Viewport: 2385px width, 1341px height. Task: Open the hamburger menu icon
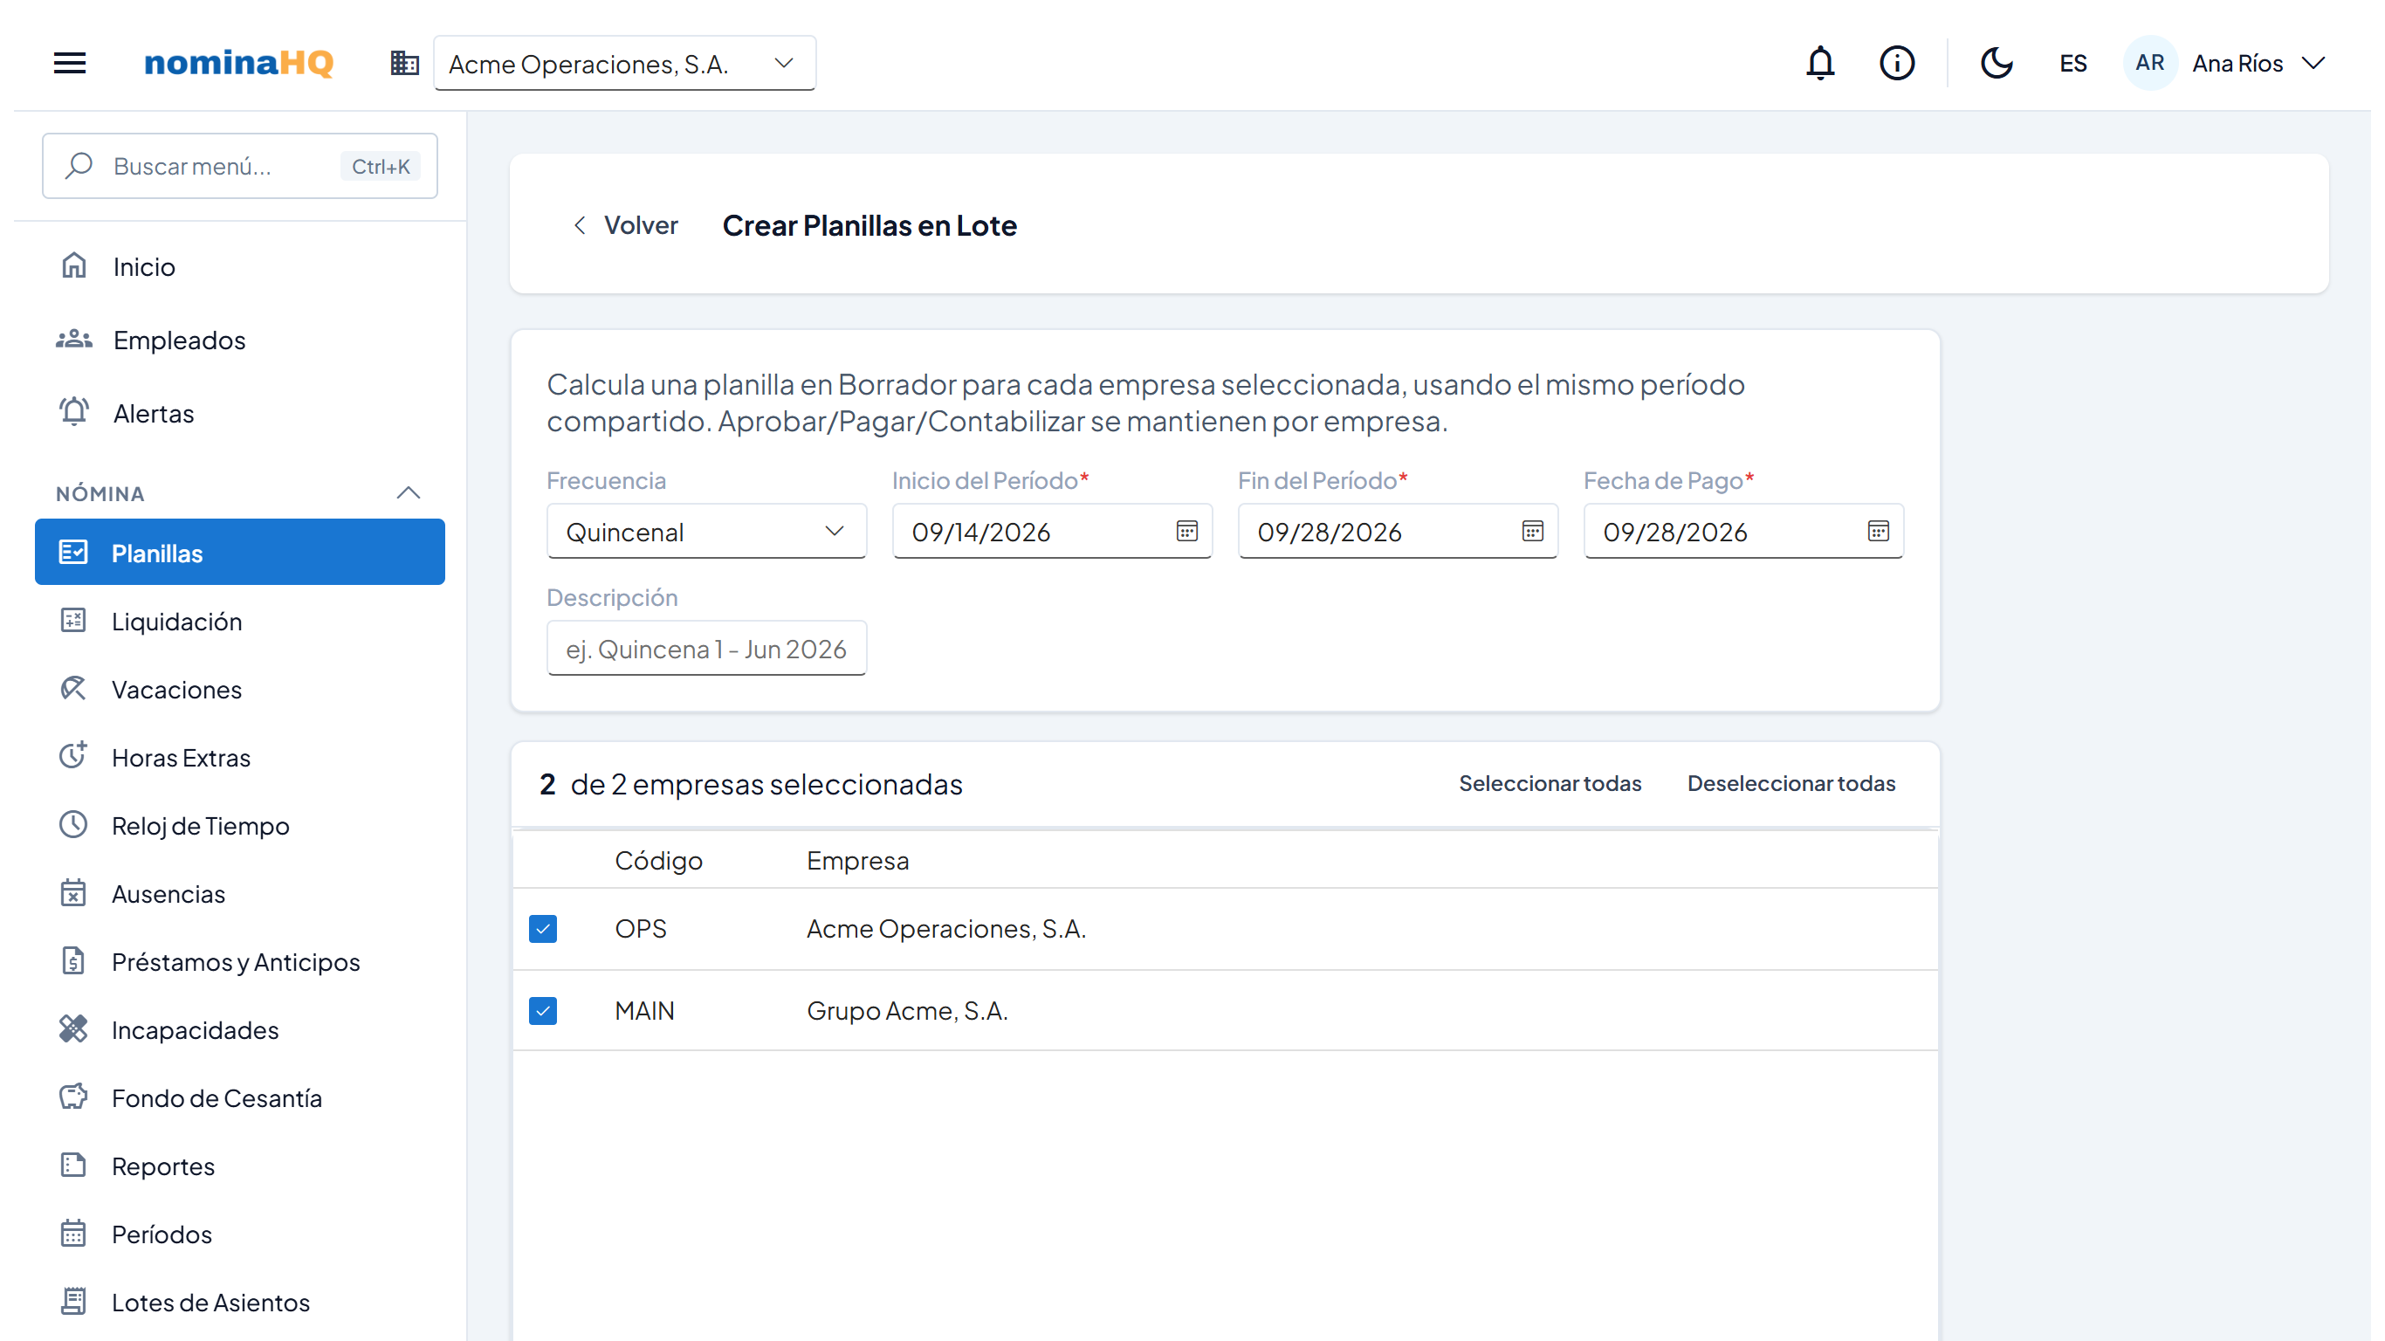tap(70, 63)
